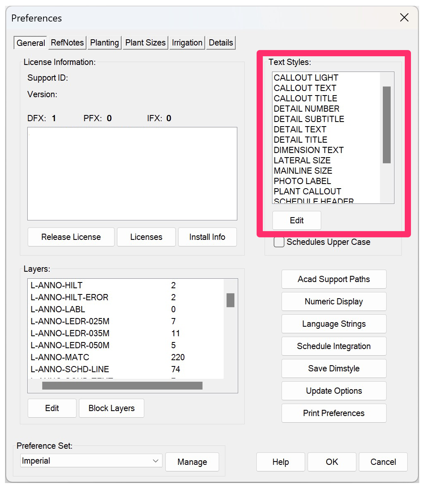425x488 pixels.
Task: Click the Layers list horizontal scrollbar
Action: [122, 386]
